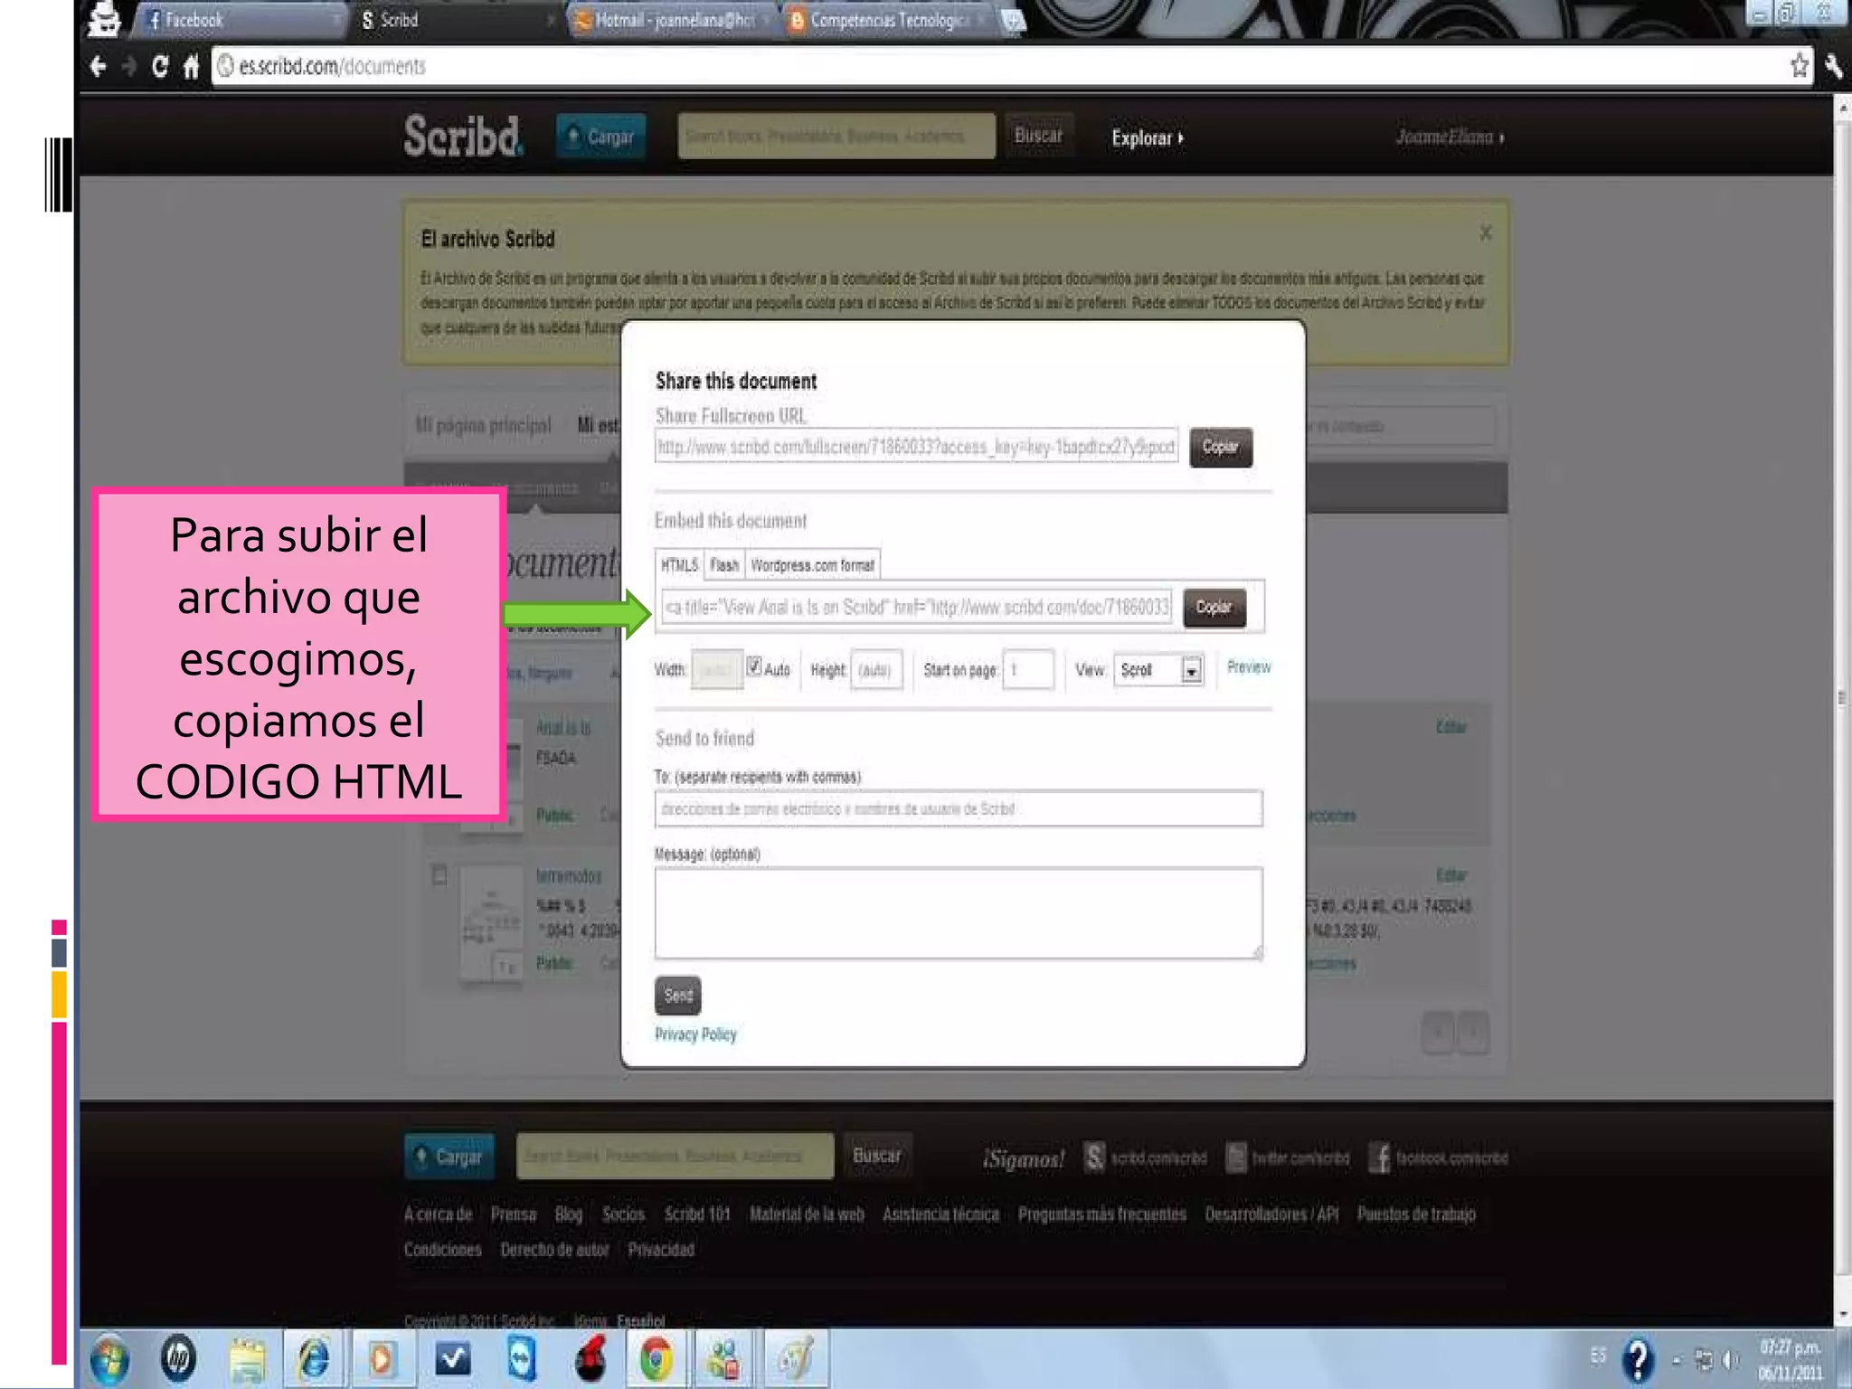This screenshot has width=1852, height=1389.
Task: Click the Windows Start button
Action: tap(109, 1359)
